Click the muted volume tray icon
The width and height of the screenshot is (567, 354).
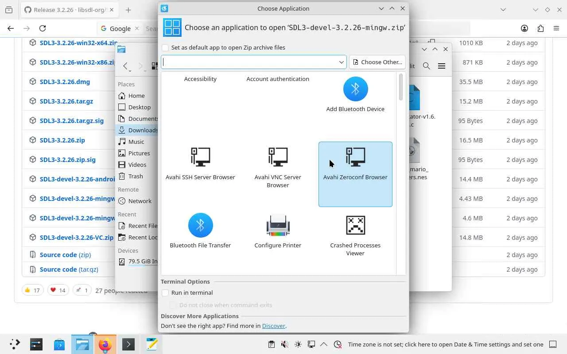coord(285,344)
